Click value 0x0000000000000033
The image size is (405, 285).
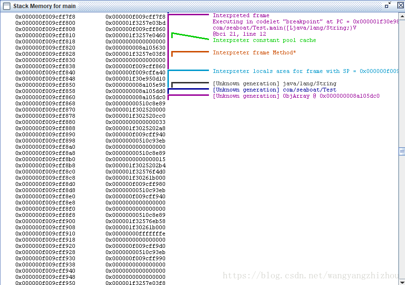(135, 122)
